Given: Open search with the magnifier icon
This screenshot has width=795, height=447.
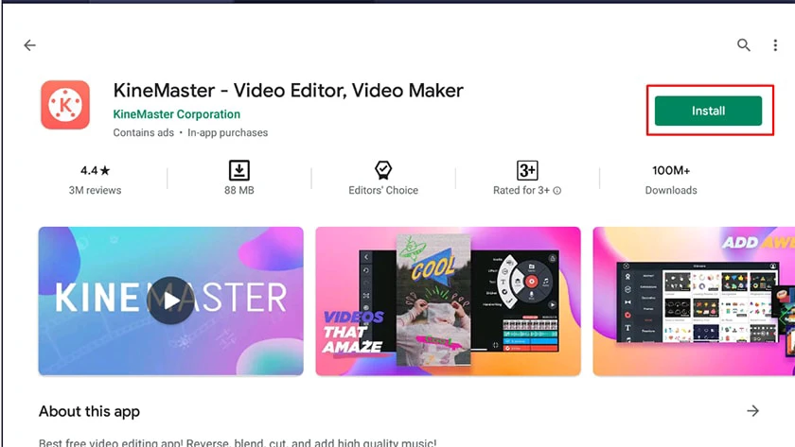Looking at the screenshot, I should pyautogui.click(x=743, y=45).
